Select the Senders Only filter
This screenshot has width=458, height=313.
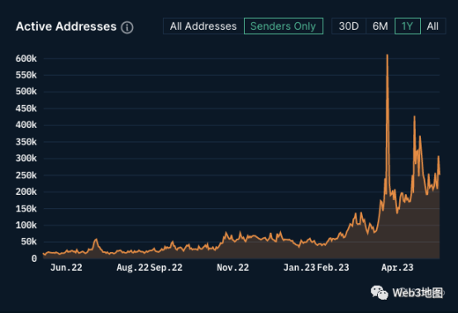284,26
